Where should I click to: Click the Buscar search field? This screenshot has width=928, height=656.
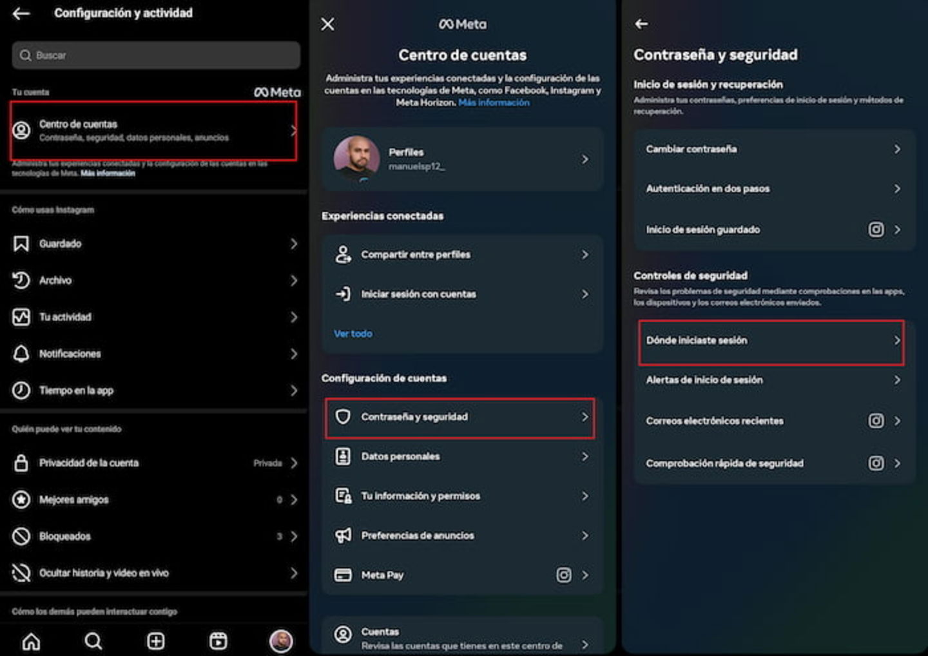(156, 55)
